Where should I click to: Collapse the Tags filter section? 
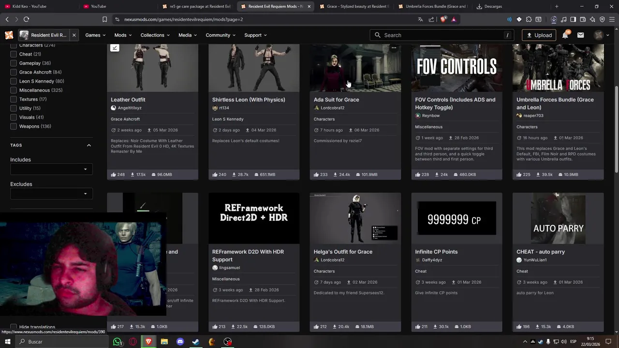(89, 145)
